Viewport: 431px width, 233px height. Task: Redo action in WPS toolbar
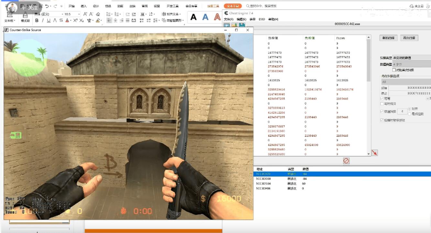[x=55, y=6]
